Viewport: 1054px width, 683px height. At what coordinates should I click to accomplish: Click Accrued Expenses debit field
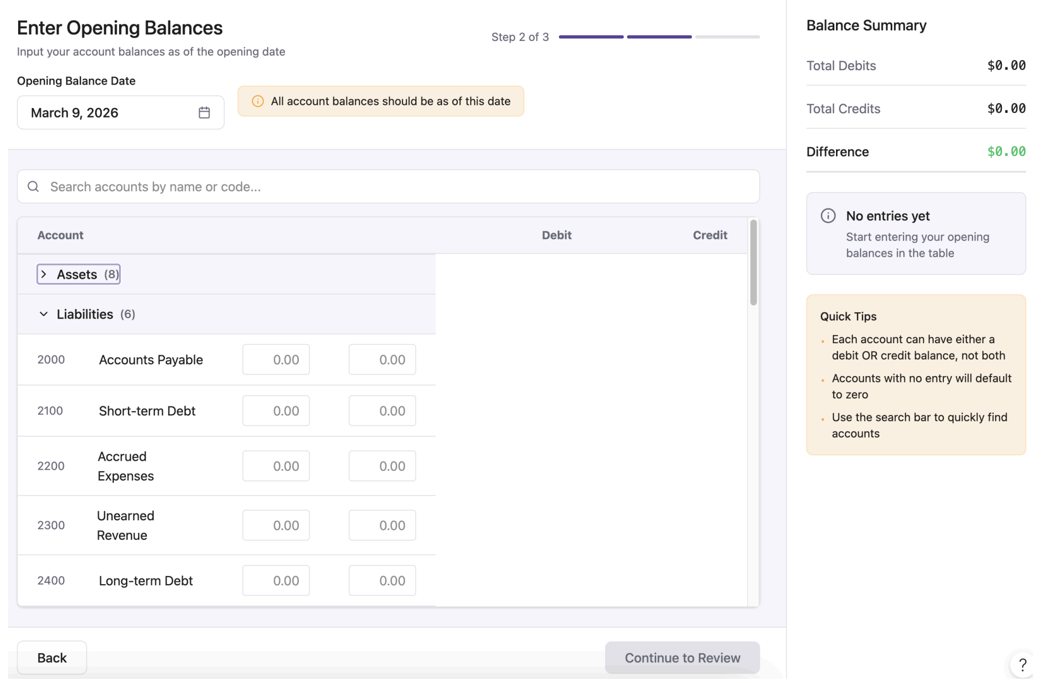click(276, 467)
